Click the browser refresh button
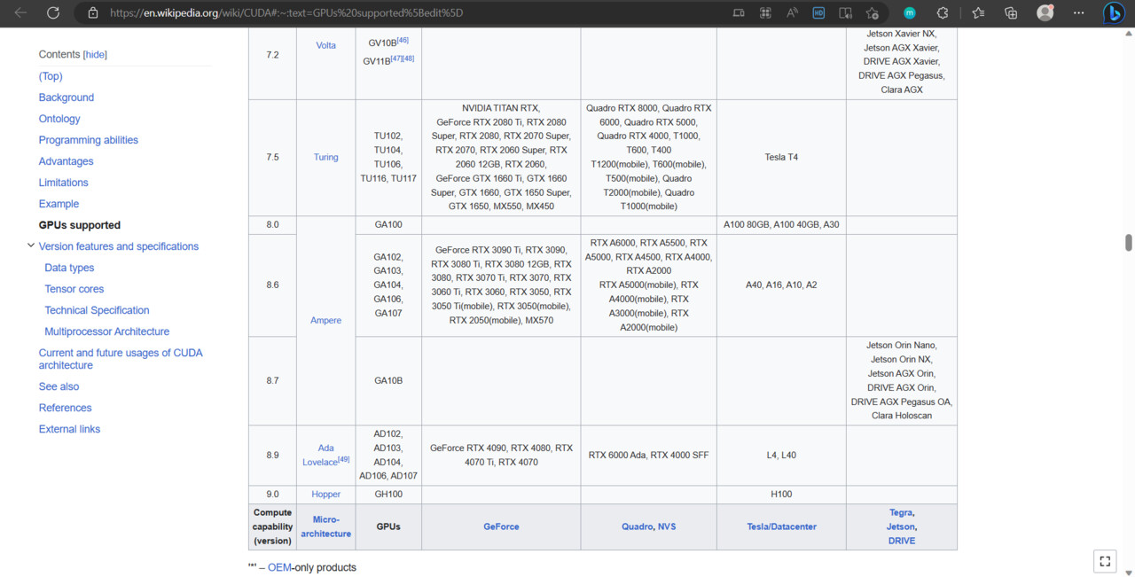Screen dimensions: 1135x577 (53, 13)
